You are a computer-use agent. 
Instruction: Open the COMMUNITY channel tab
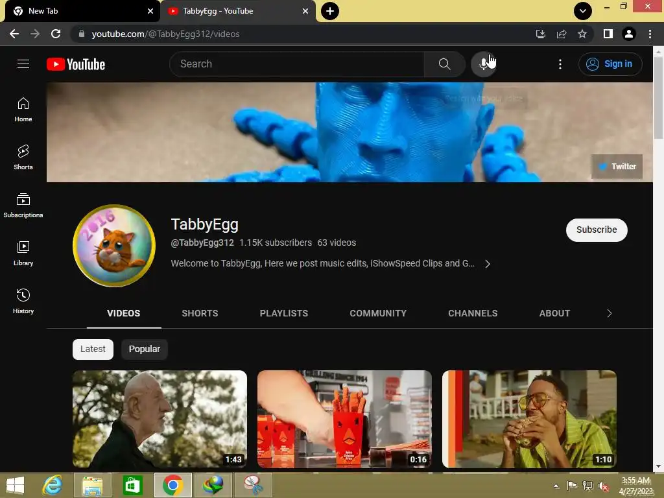click(x=378, y=313)
